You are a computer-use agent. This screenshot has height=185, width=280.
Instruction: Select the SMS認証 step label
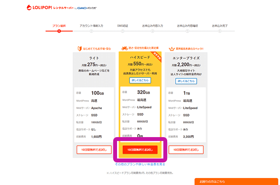122,26
